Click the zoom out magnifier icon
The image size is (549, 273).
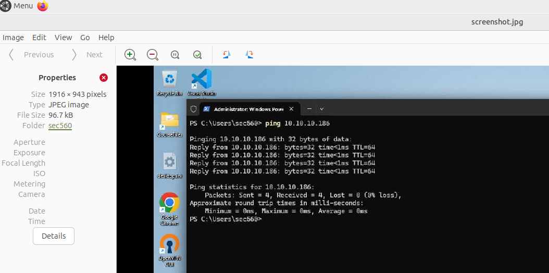point(153,55)
